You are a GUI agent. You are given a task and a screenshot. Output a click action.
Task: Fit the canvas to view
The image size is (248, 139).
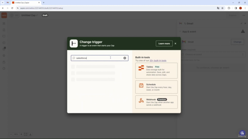pos(26,134)
